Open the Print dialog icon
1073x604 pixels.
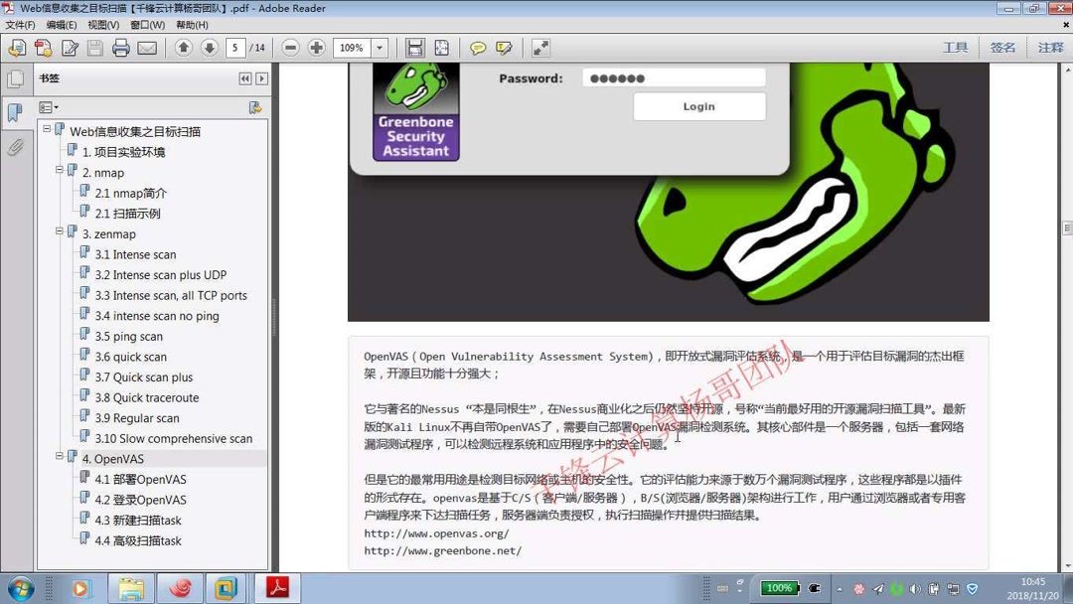pyautogui.click(x=119, y=47)
